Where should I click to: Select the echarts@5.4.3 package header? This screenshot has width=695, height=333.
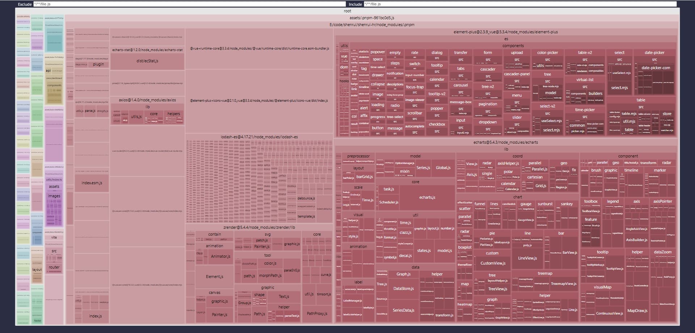pos(506,142)
